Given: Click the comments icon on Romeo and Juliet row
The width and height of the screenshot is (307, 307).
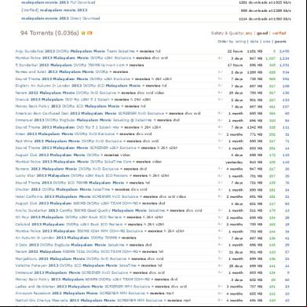Looking at the screenshot, I should pyautogui.click(x=221, y=71).
